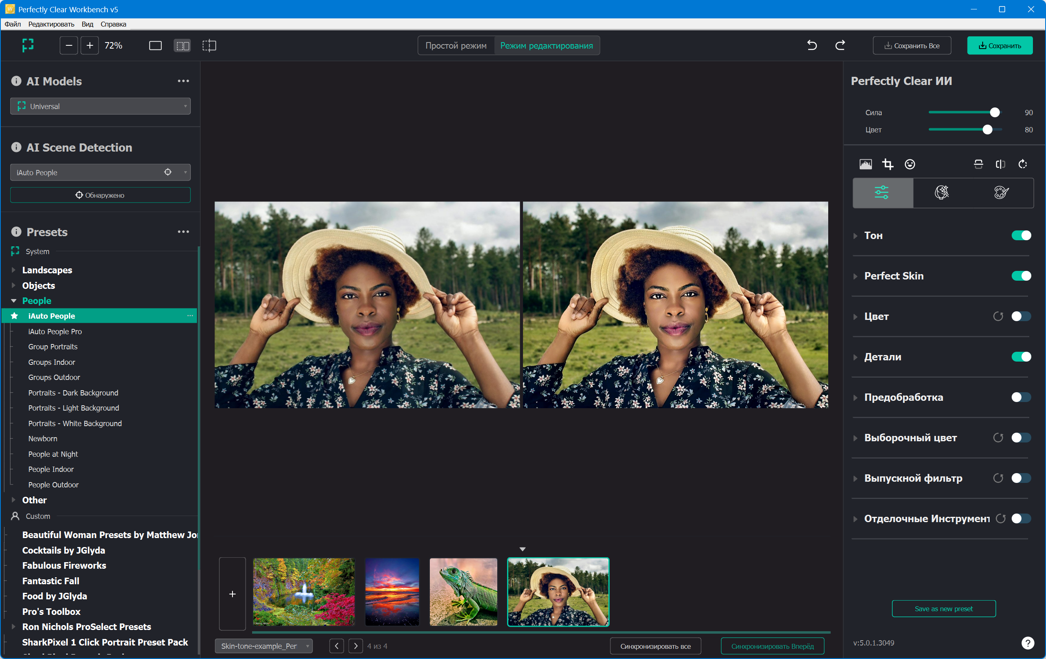
Task: Open the Universal AI model dropdown
Action: 101,107
